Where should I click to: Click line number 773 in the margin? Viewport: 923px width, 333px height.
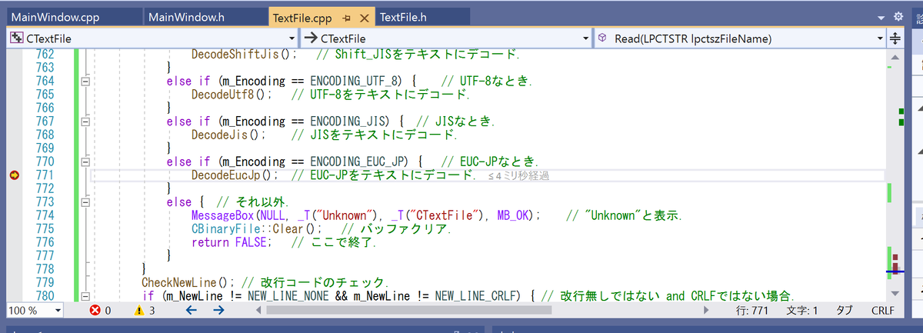45,202
